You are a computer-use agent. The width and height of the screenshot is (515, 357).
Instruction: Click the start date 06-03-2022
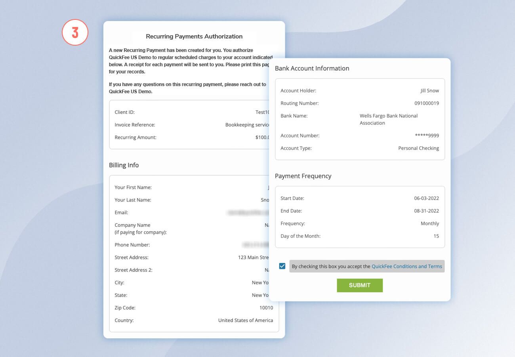point(427,198)
